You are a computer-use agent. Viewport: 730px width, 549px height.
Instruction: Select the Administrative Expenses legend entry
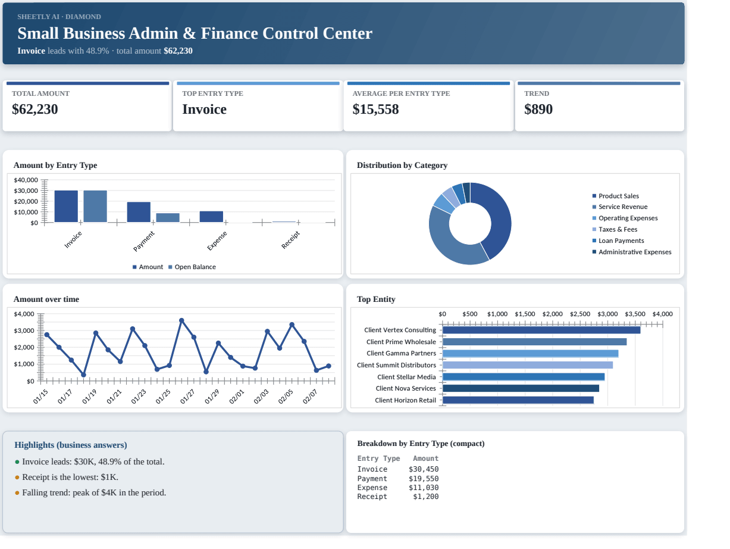click(632, 252)
